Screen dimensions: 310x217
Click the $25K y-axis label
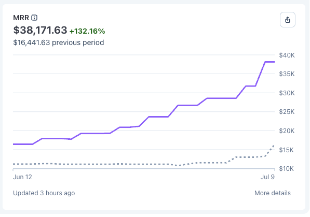[x=287, y=112]
